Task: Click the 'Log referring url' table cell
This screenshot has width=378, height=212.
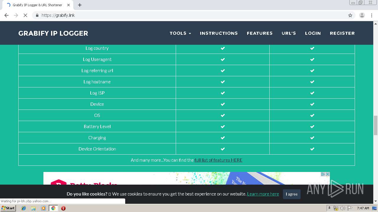Action: point(97,71)
